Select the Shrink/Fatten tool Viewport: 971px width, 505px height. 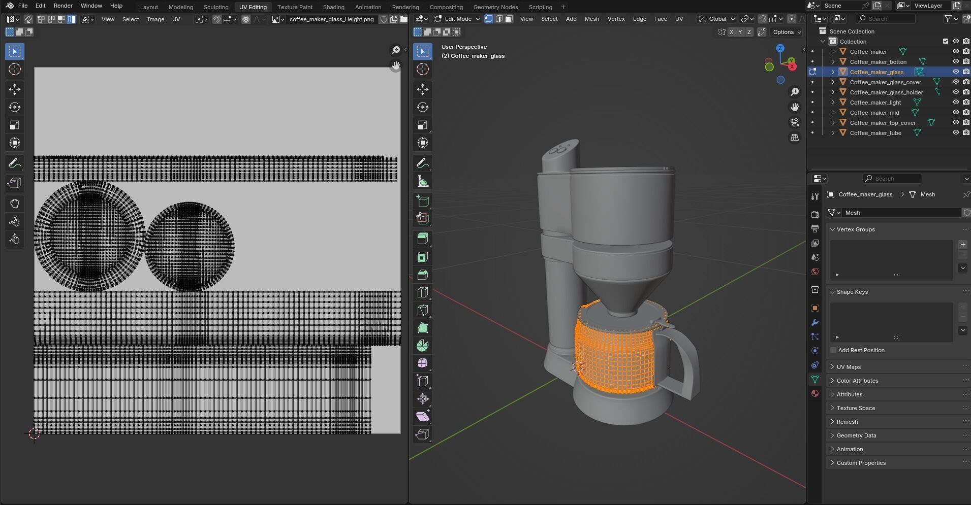click(422, 399)
